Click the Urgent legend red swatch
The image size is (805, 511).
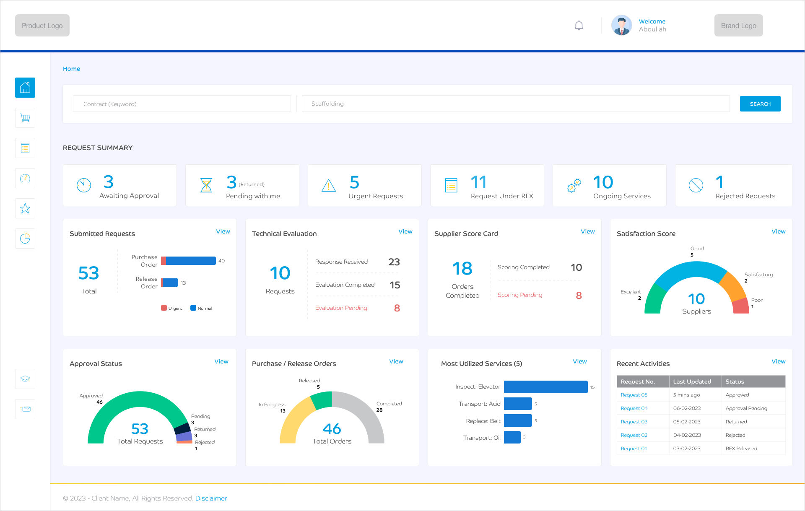coord(164,308)
